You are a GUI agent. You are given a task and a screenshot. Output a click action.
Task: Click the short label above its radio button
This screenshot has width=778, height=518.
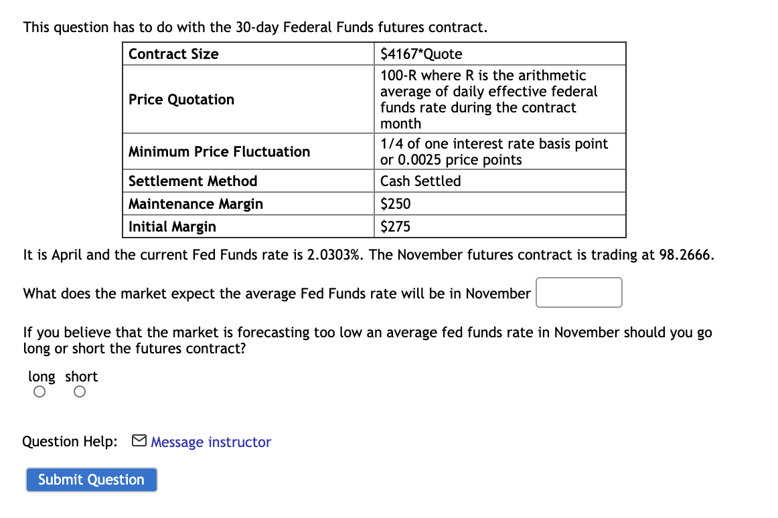click(x=81, y=376)
